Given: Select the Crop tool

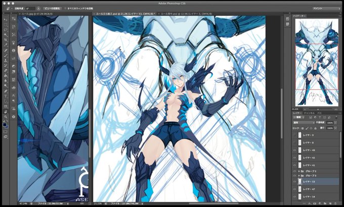Looking at the screenshot, I should pos(6,40).
